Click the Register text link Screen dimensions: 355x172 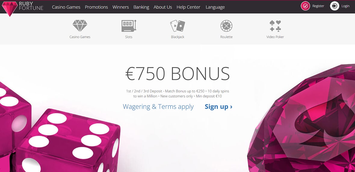[x=318, y=6]
